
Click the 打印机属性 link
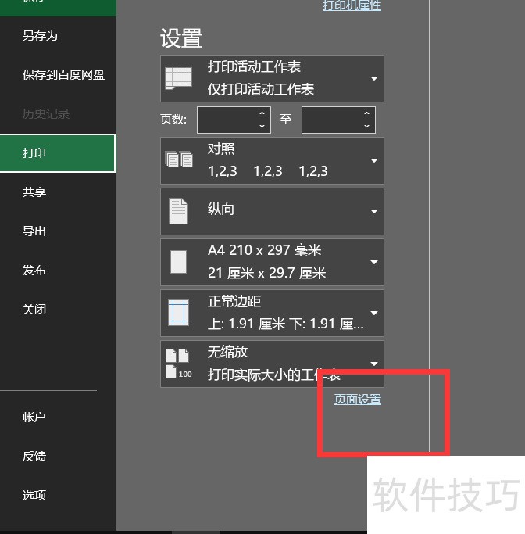pos(352,5)
